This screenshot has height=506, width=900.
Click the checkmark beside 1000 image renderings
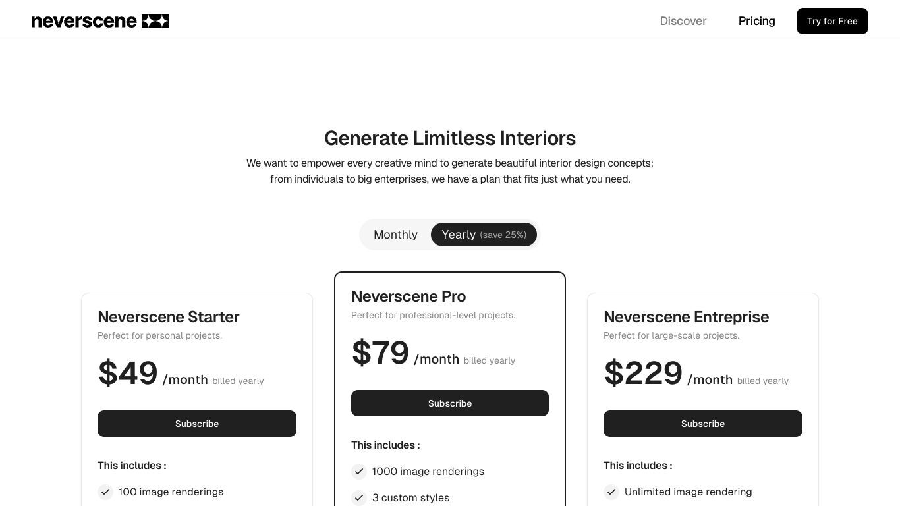[x=359, y=472]
